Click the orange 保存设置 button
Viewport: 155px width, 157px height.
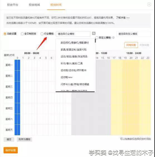coord(11,150)
